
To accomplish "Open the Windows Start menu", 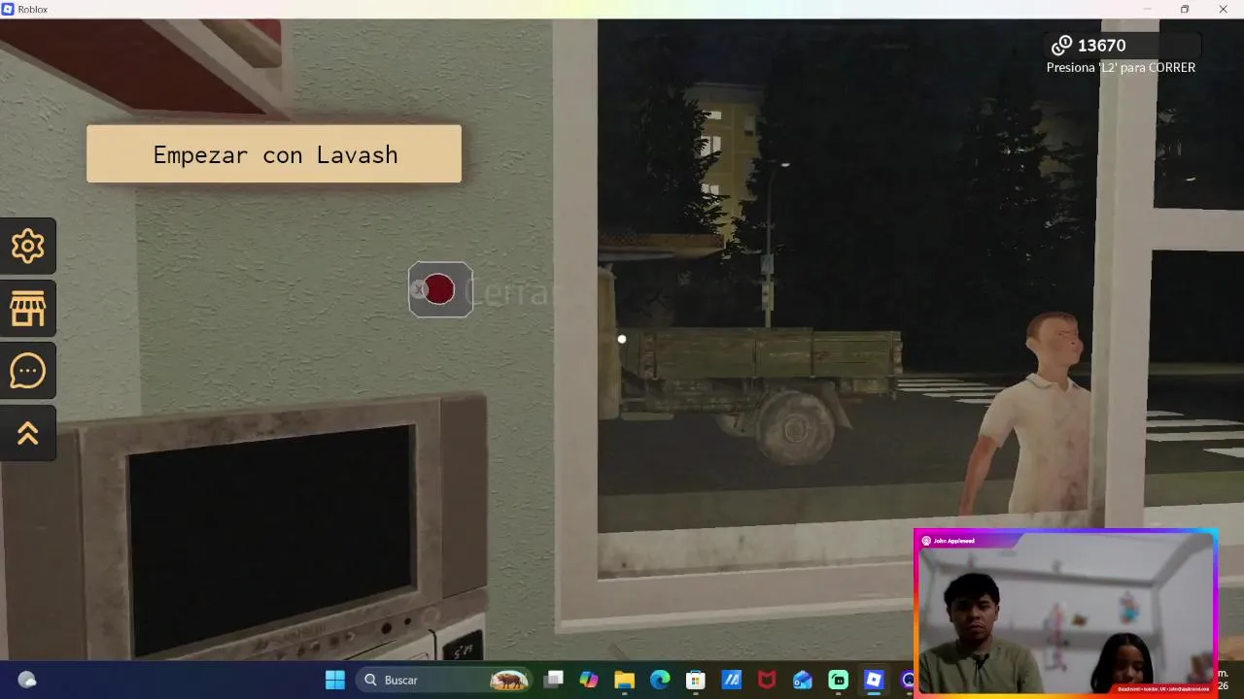I will [x=335, y=680].
